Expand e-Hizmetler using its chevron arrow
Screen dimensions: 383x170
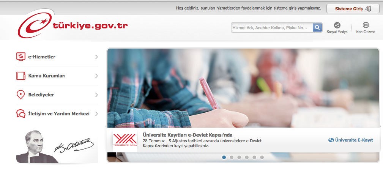[x=96, y=57]
